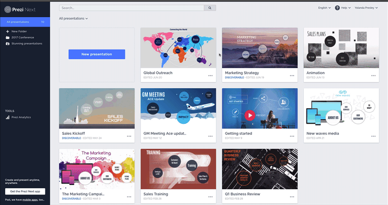This screenshot has height=205, width=388.
Task: Click the Get the Prezi Next app button
Action: (25, 191)
